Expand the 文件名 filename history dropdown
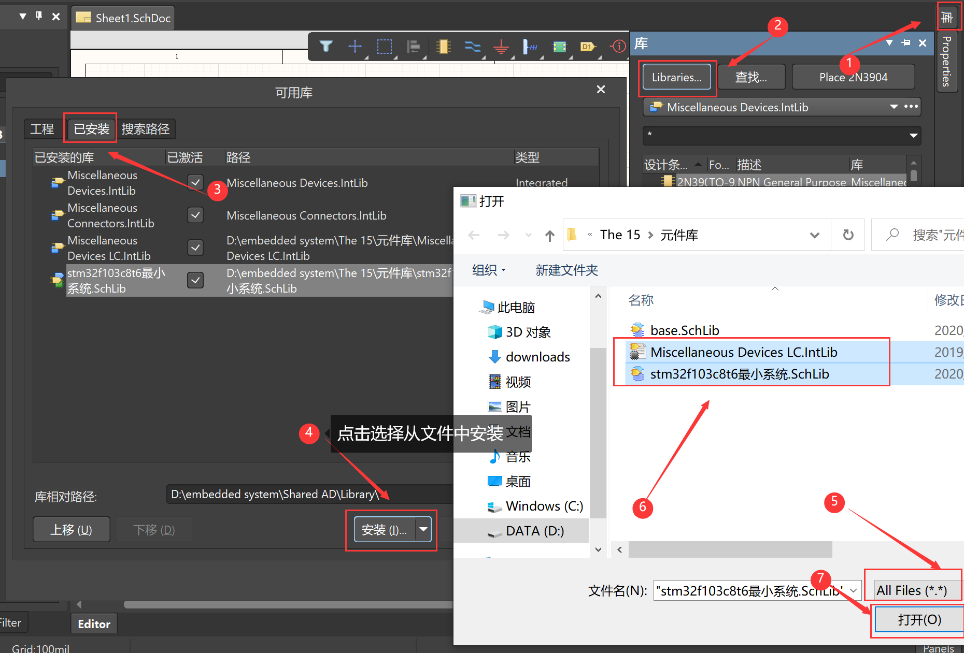 [853, 590]
